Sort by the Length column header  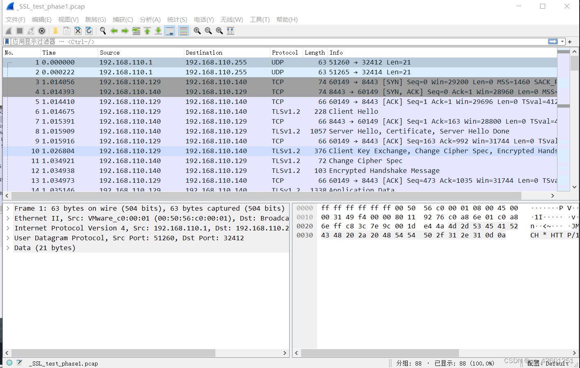pyautogui.click(x=315, y=53)
